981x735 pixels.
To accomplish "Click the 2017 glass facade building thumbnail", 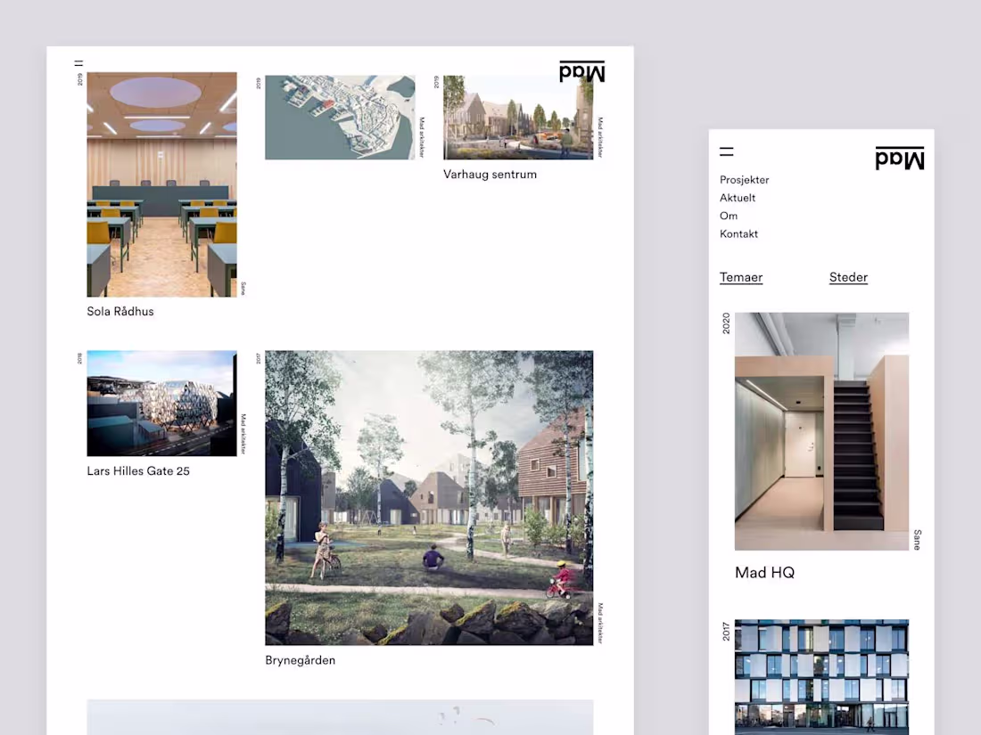I will coord(821,677).
